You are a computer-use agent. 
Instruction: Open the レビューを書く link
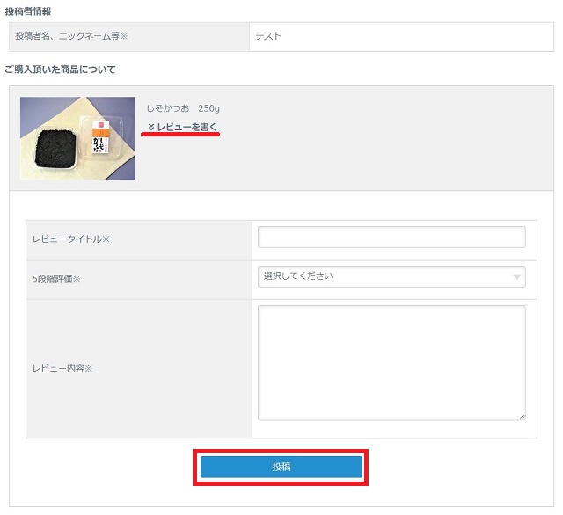pos(186,128)
